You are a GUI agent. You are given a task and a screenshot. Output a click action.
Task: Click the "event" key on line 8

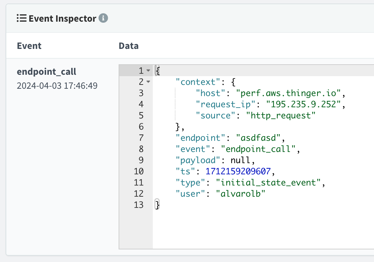pyautogui.click(x=193, y=149)
